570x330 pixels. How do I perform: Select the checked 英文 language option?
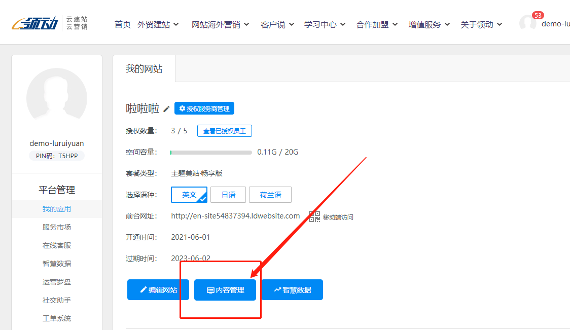coord(189,194)
